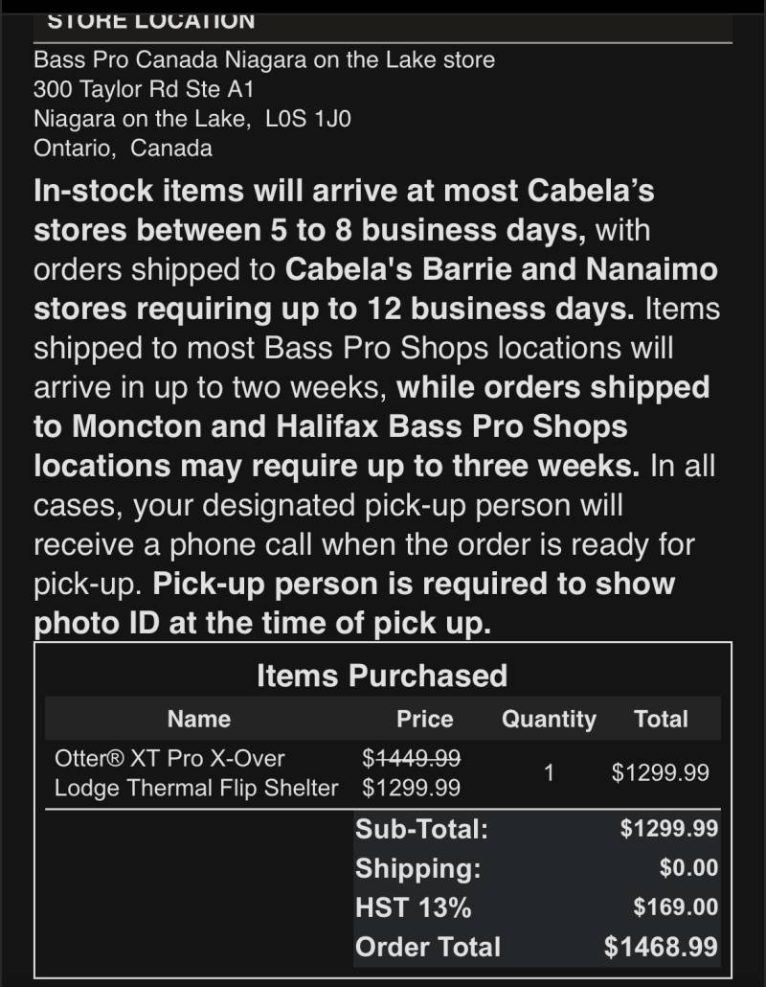Select the Bass Pro Canada store name
The image size is (766, 987).
tap(264, 60)
